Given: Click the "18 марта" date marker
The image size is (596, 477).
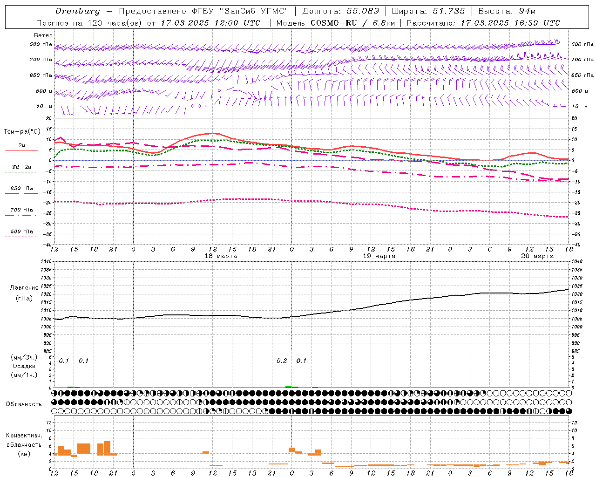Looking at the screenshot, I should [221, 256].
